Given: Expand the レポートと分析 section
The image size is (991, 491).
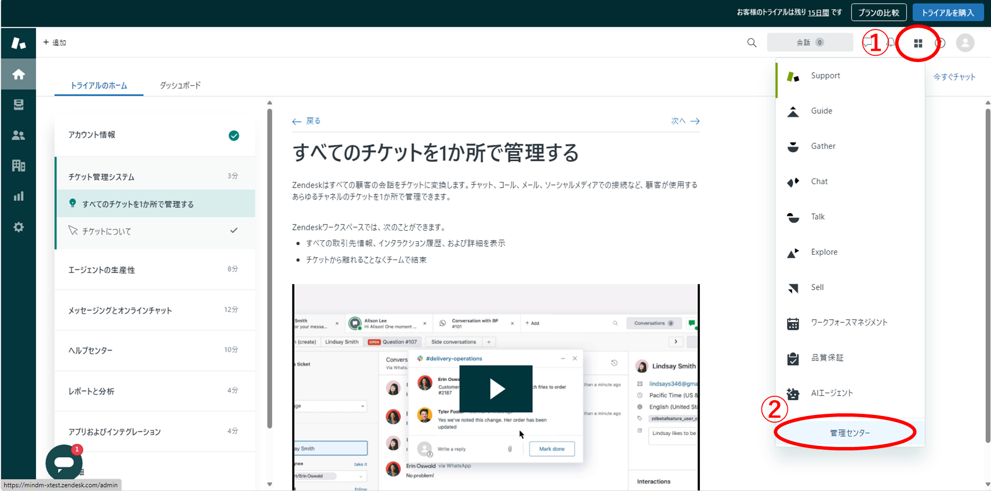Looking at the screenshot, I should 154,391.
